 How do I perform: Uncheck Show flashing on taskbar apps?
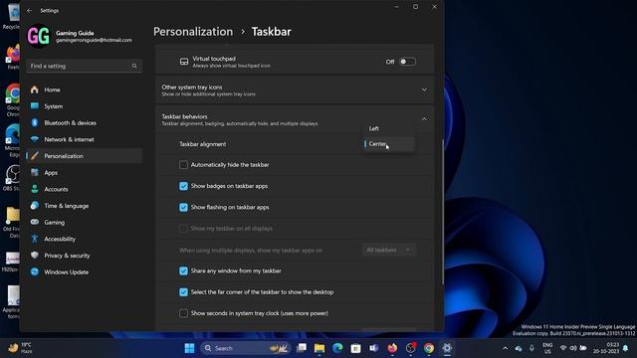[183, 208]
